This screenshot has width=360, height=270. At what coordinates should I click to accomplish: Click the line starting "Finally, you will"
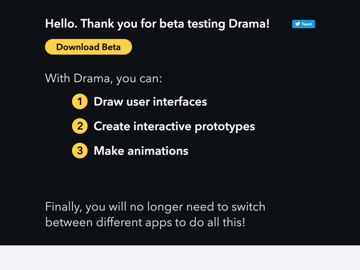coord(155,207)
